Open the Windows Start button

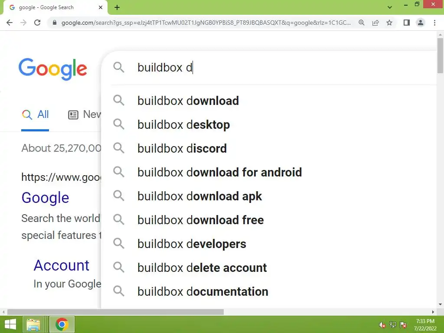[10, 324]
